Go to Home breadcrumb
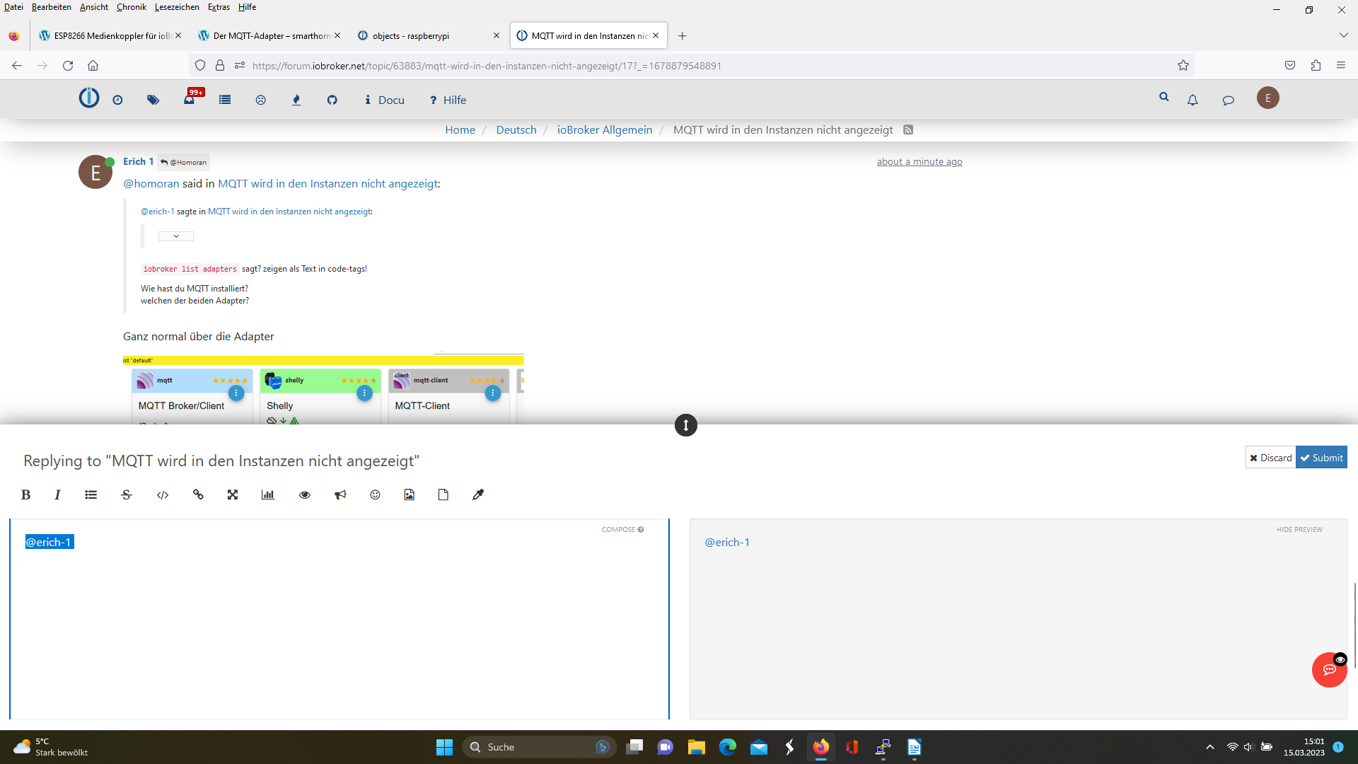 (x=460, y=130)
